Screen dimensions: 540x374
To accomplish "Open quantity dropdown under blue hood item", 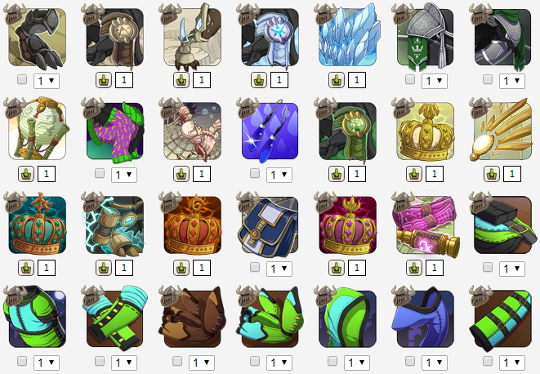I will [x=435, y=363].
